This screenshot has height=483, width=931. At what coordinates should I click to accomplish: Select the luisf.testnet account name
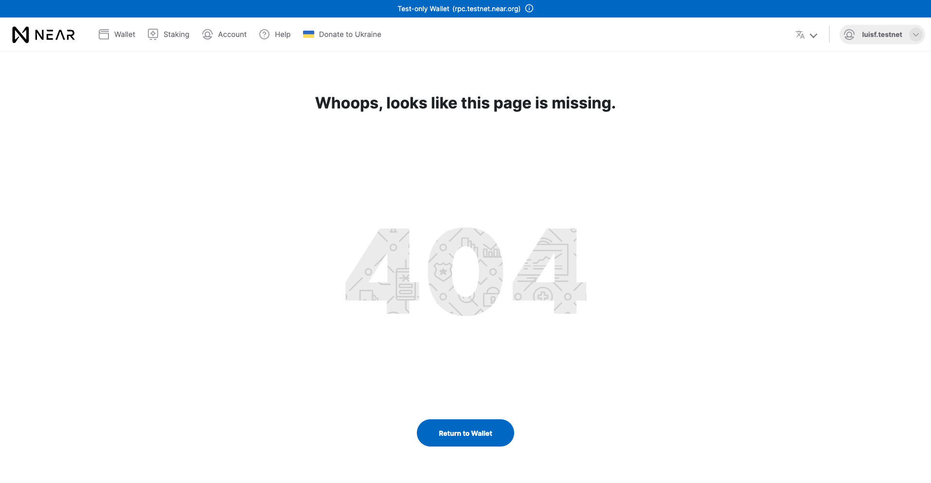882,35
